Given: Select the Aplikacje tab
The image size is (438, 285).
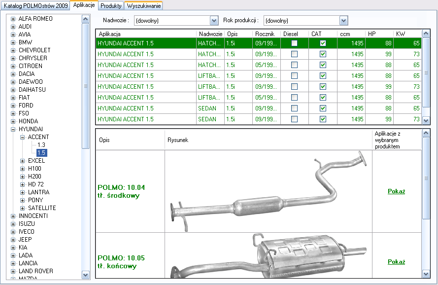Looking at the screenshot, I should [x=84, y=5].
